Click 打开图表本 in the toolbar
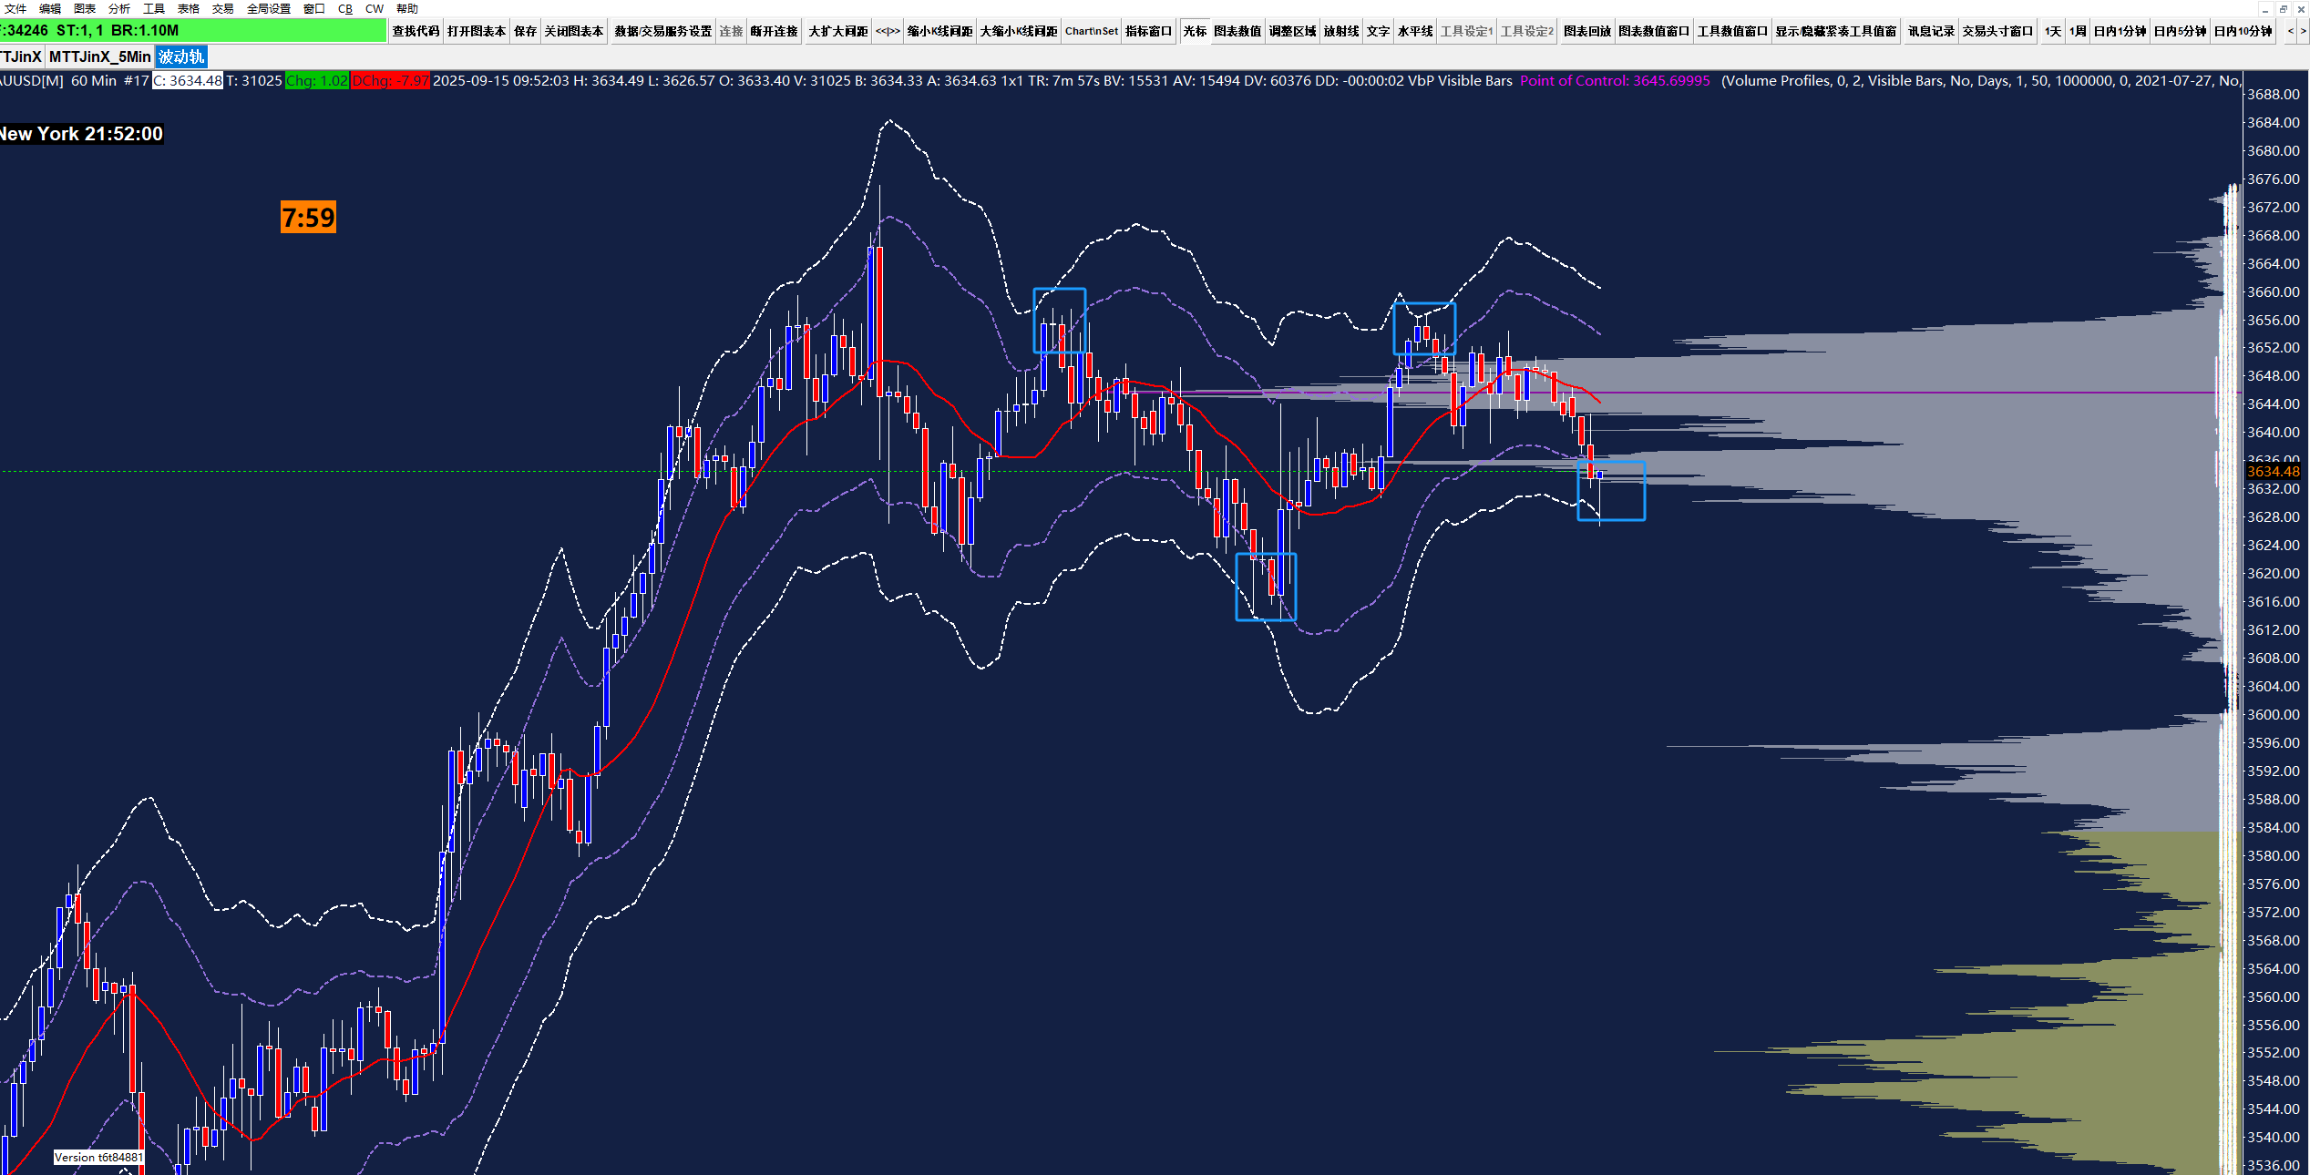2310x1175 pixels. click(x=476, y=31)
